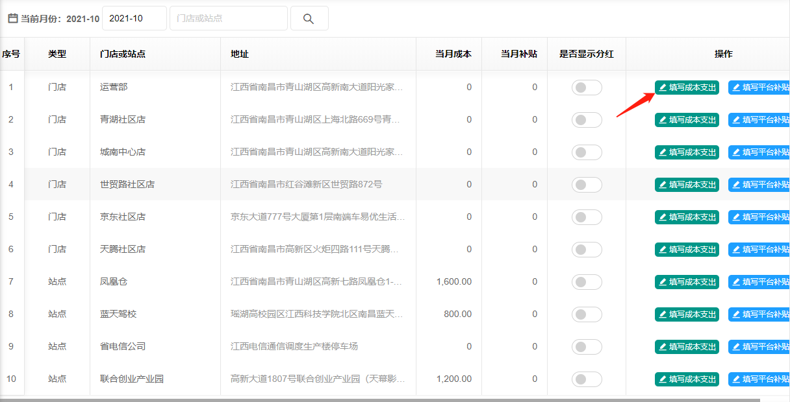Toggle 是否显示分红 for 联合创业产业园
This screenshot has width=790, height=402.
click(x=587, y=379)
